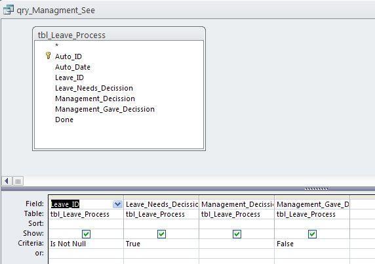The height and width of the screenshot is (264, 375).
Task: Click the 'False' criteria cell
Action: [312, 244]
